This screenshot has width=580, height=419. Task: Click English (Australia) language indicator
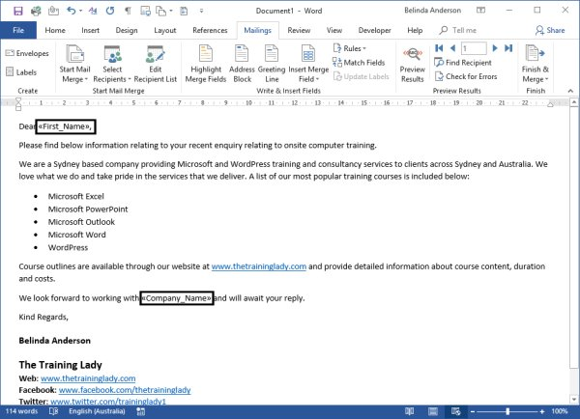97,411
